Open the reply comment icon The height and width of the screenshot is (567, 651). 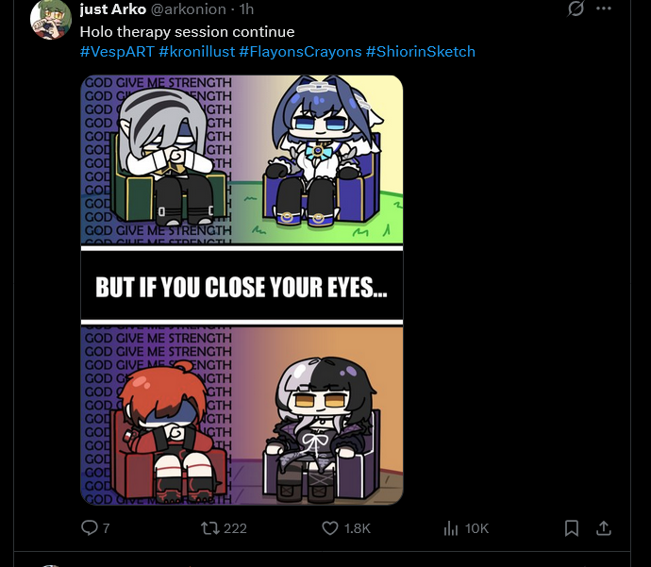click(90, 528)
